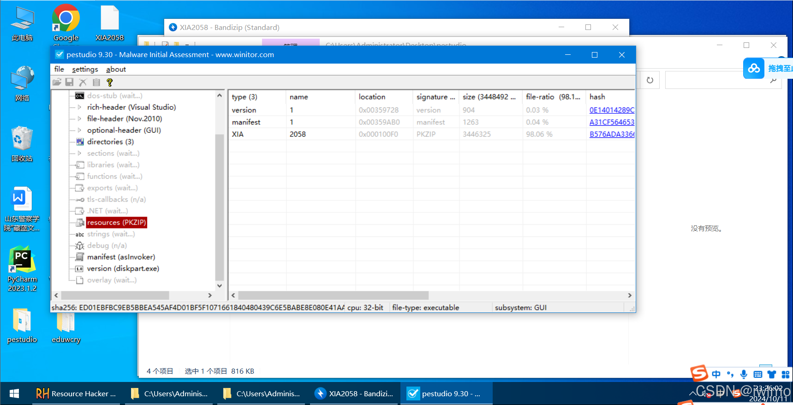793x405 pixels.
Task: Click the debug bug icon
Action: (80, 246)
